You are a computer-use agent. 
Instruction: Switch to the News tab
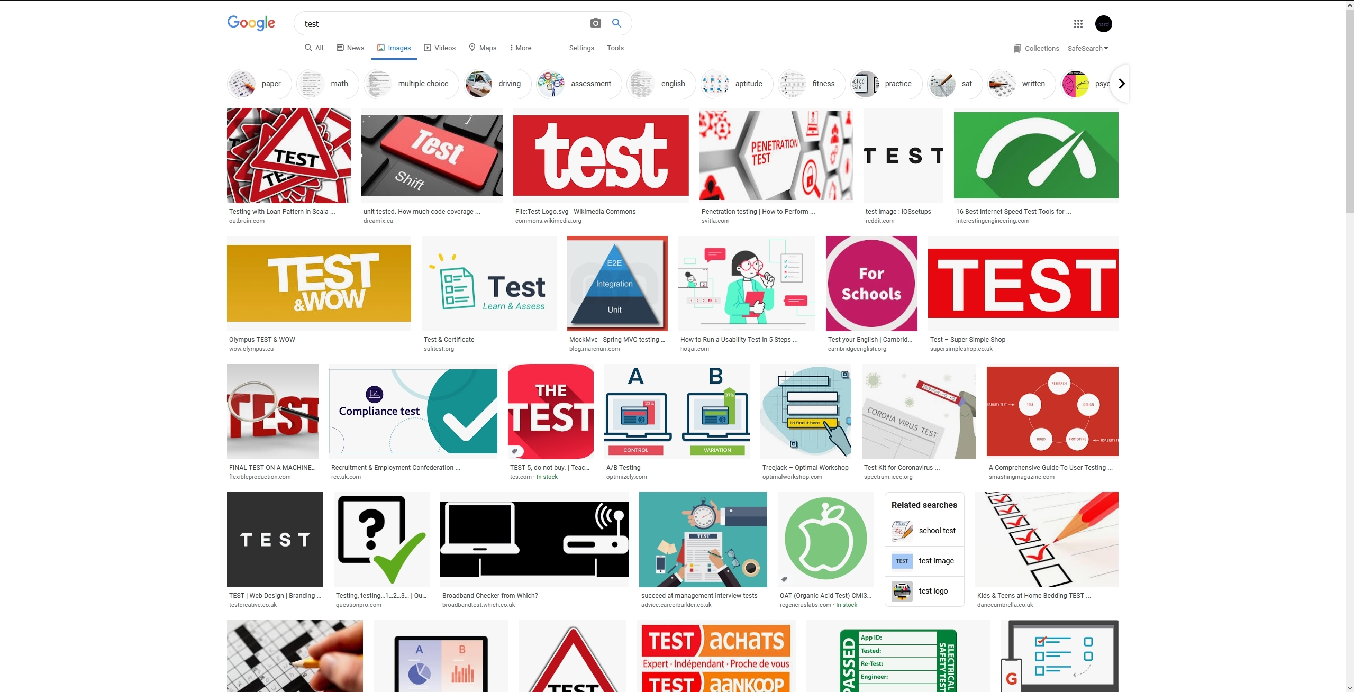pyautogui.click(x=350, y=48)
